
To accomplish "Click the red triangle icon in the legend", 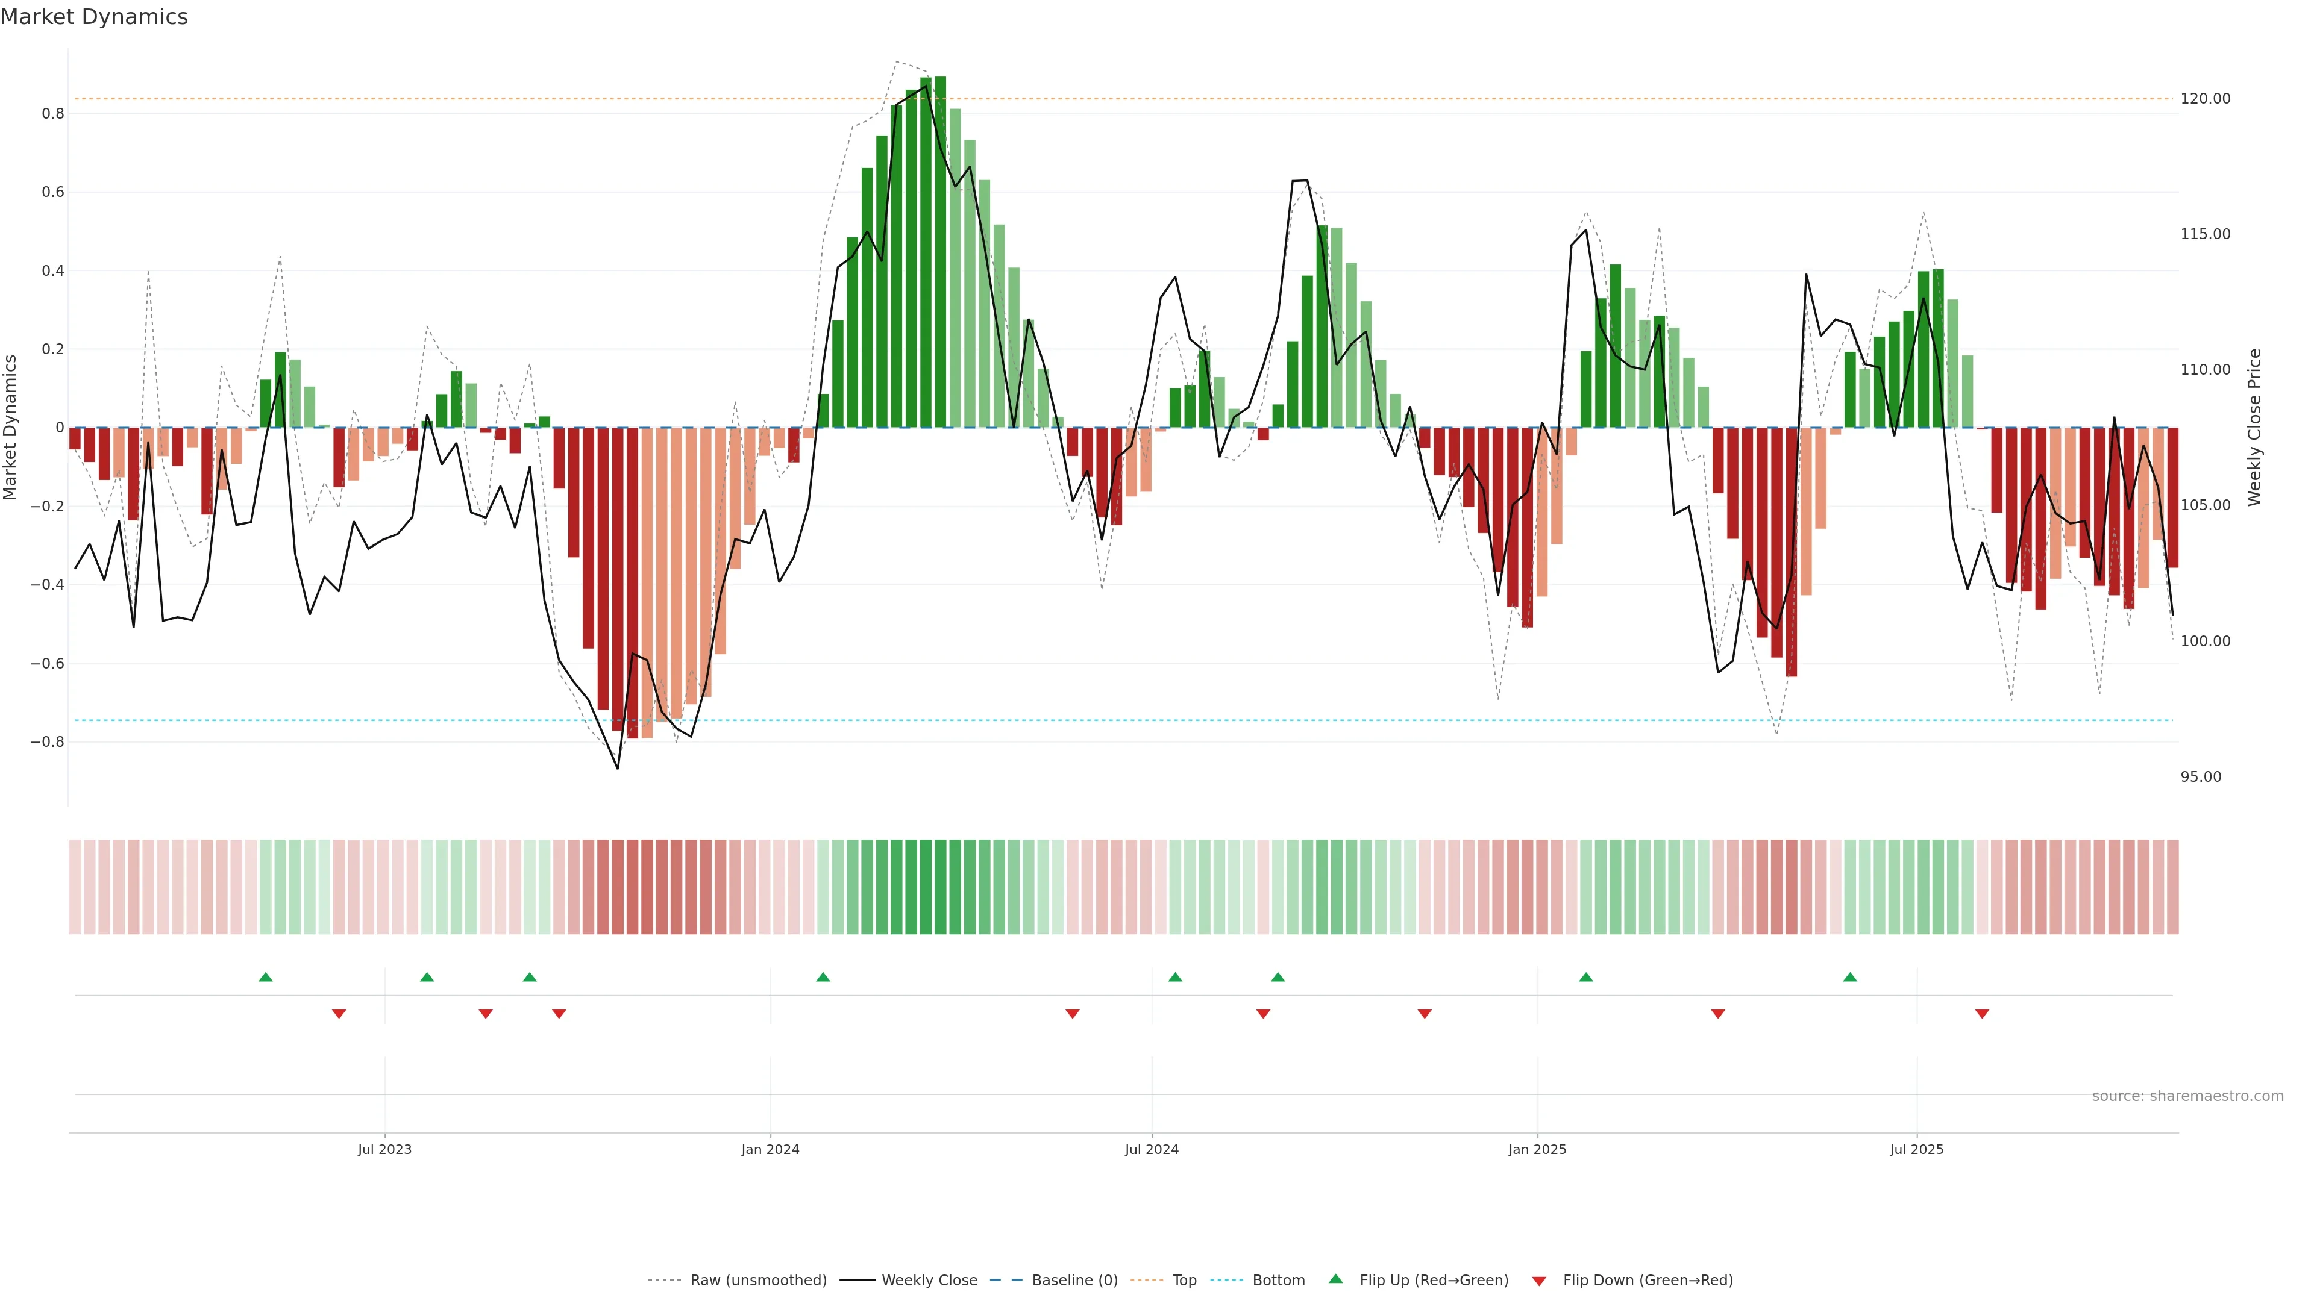I will click(x=1539, y=1281).
